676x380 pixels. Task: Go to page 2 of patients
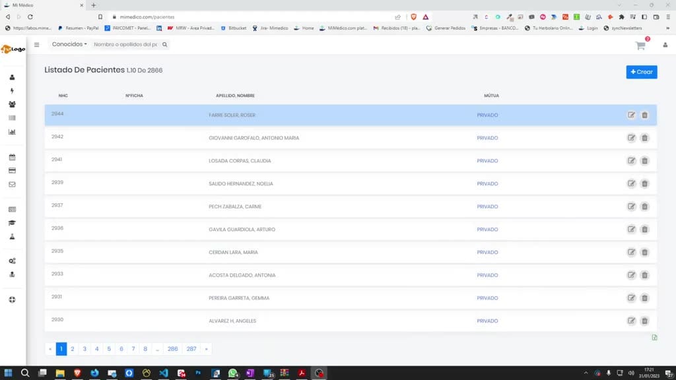(x=73, y=348)
